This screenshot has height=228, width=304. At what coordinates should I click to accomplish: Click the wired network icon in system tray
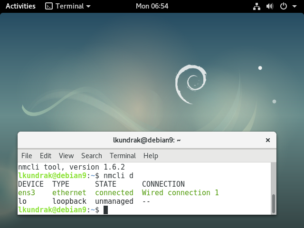(x=256, y=6)
